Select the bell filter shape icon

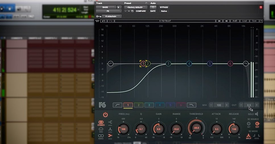point(111,129)
